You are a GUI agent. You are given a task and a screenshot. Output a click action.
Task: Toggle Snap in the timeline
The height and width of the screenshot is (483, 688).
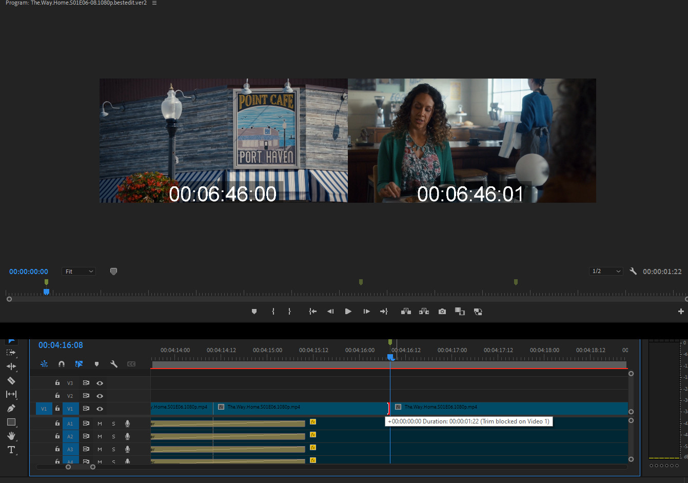point(62,364)
